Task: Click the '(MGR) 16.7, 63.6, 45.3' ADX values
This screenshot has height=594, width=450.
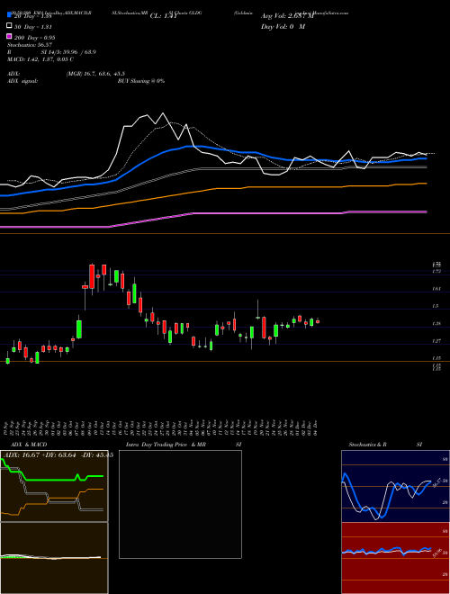Action: click(x=95, y=74)
